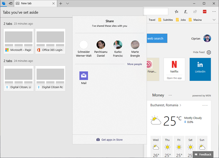This screenshot has width=219, height=158.
Task: Open the Jobs favorites folder
Action: [x=181, y=20]
